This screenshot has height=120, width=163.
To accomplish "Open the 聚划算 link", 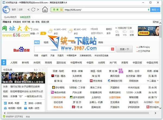I will pos(113,71).
